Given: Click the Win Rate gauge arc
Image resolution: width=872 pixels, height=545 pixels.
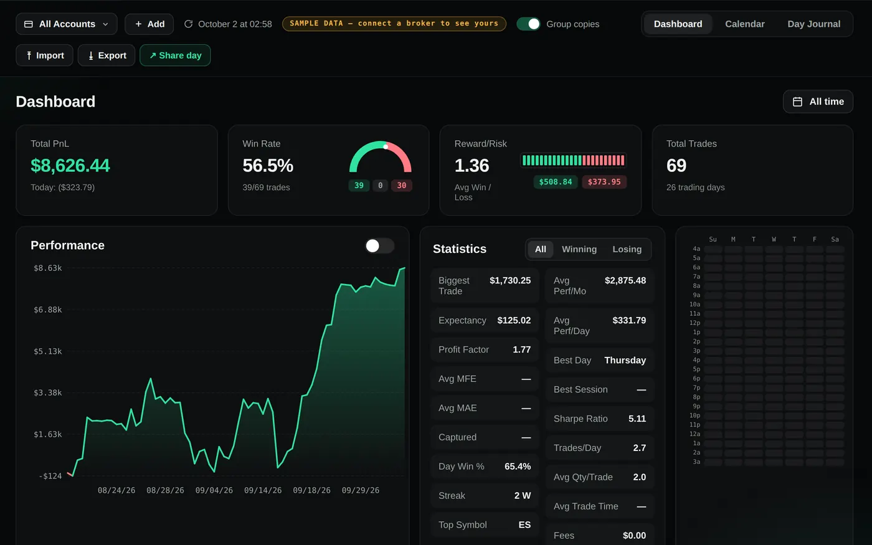Looking at the screenshot, I should pyautogui.click(x=381, y=157).
